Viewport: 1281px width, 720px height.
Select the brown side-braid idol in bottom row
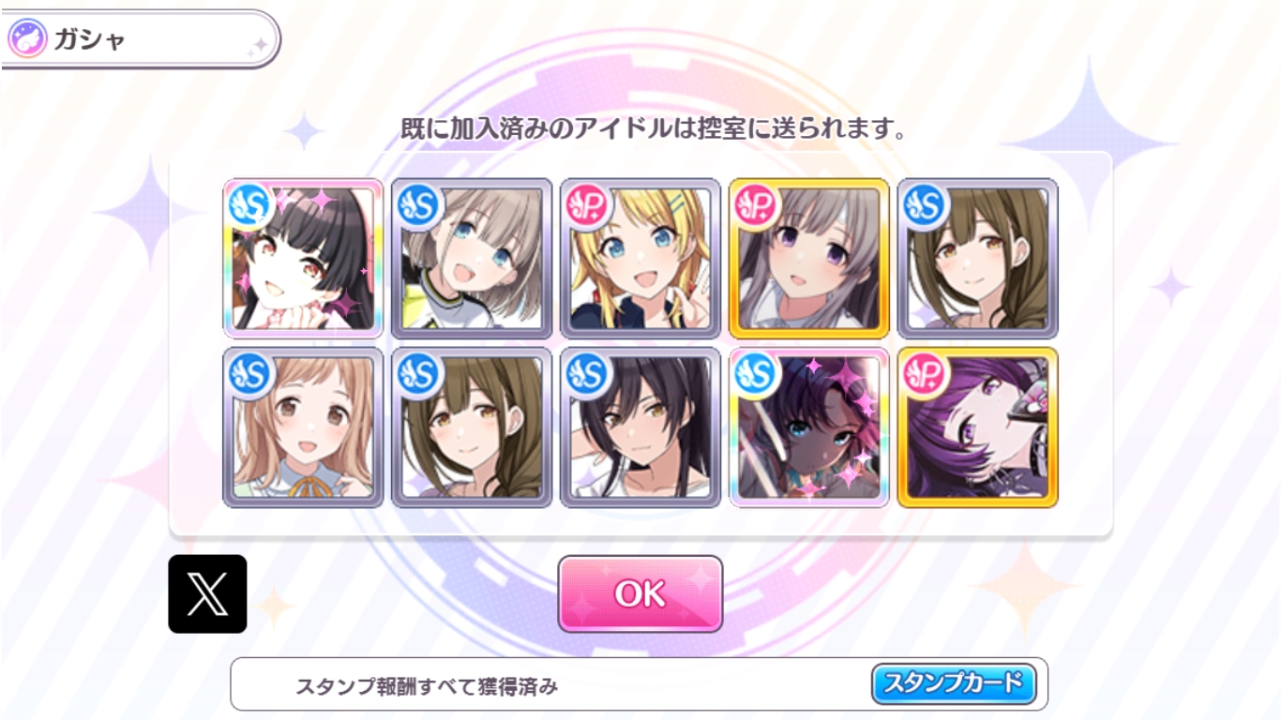click(x=472, y=427)
